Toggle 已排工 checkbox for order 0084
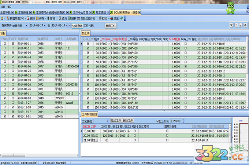The height and width of the screenshot is (165, 249). (x=13, y=48)
